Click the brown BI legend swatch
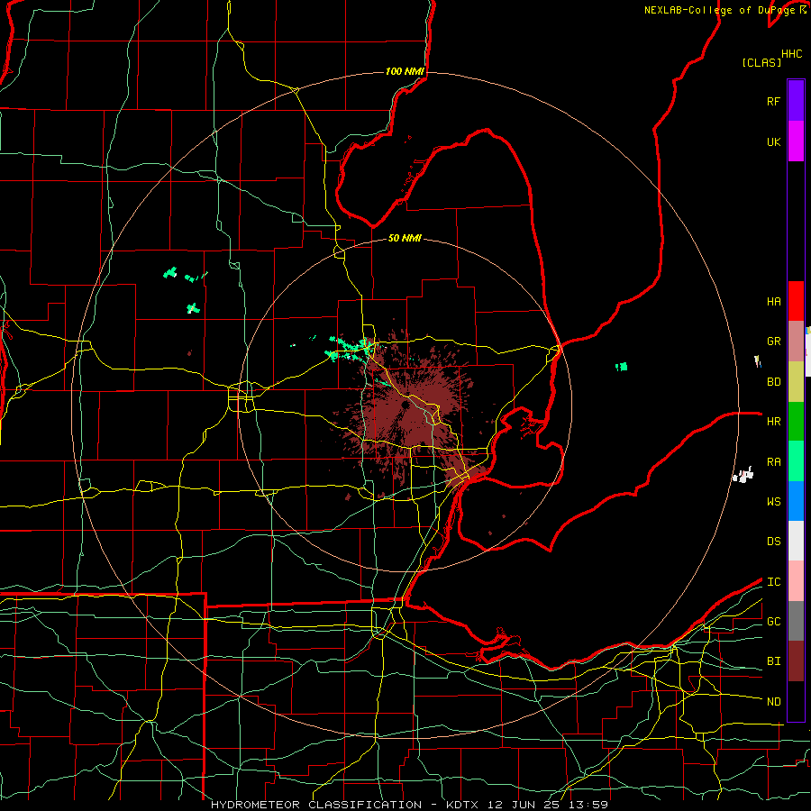The image size is (811, 811). tap(796, 661)
